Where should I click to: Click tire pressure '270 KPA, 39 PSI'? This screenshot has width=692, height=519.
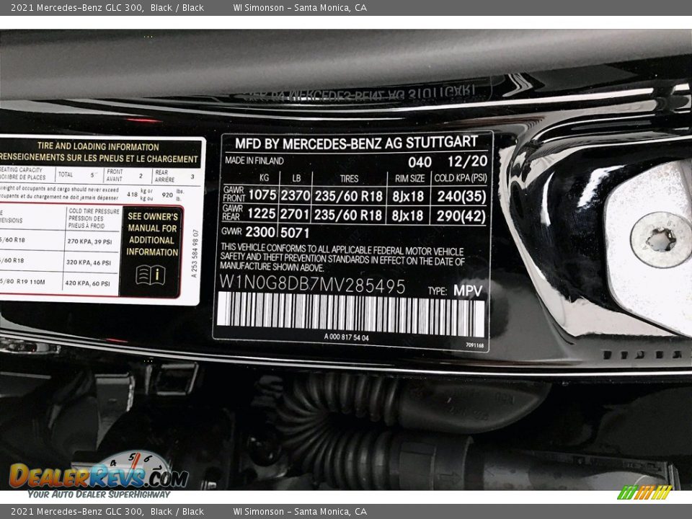click(x=89, y=241)
